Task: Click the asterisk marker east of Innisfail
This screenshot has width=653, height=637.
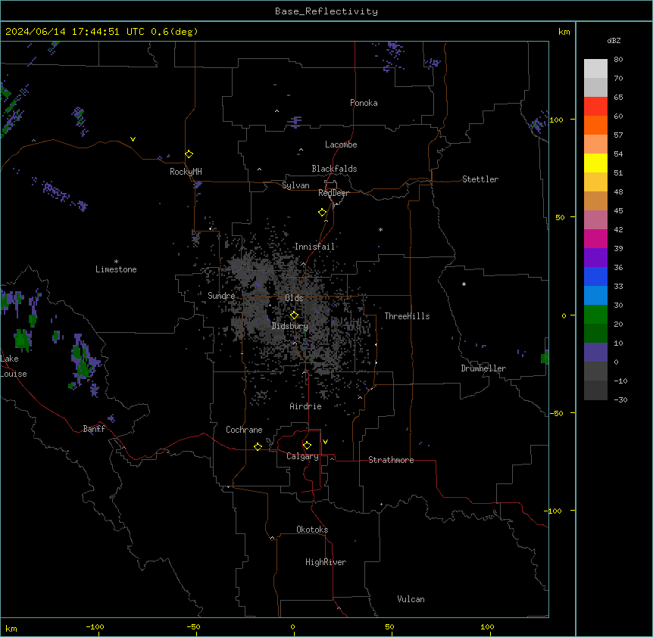Action: 380,229
